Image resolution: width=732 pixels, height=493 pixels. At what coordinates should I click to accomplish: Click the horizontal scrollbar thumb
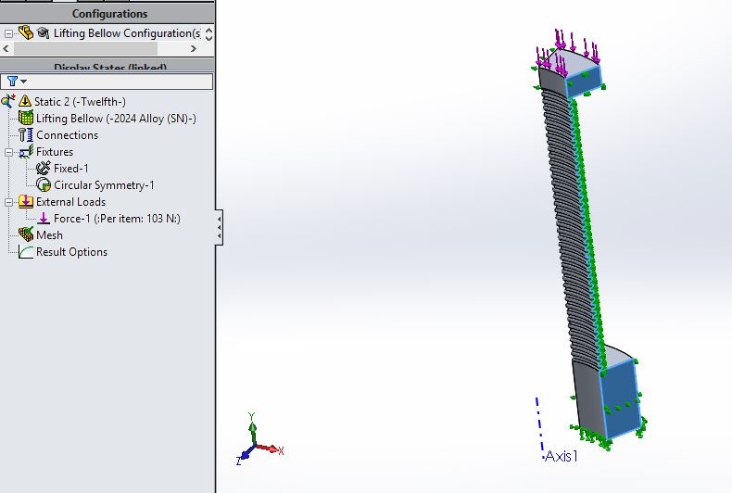[x=85, y=48]
